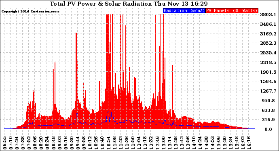Click the y-axis value 316.9
The width and height of the screenshot is (279, 151).
[x=269, y=120]
